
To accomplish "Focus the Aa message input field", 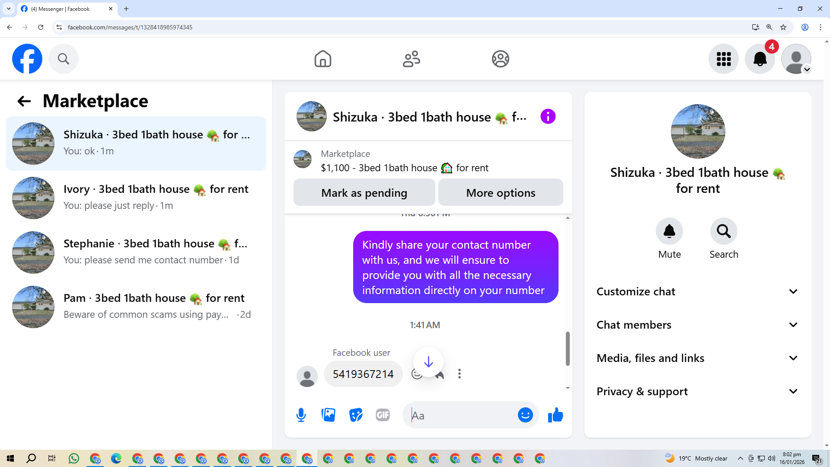I will [x=460, y=416].
